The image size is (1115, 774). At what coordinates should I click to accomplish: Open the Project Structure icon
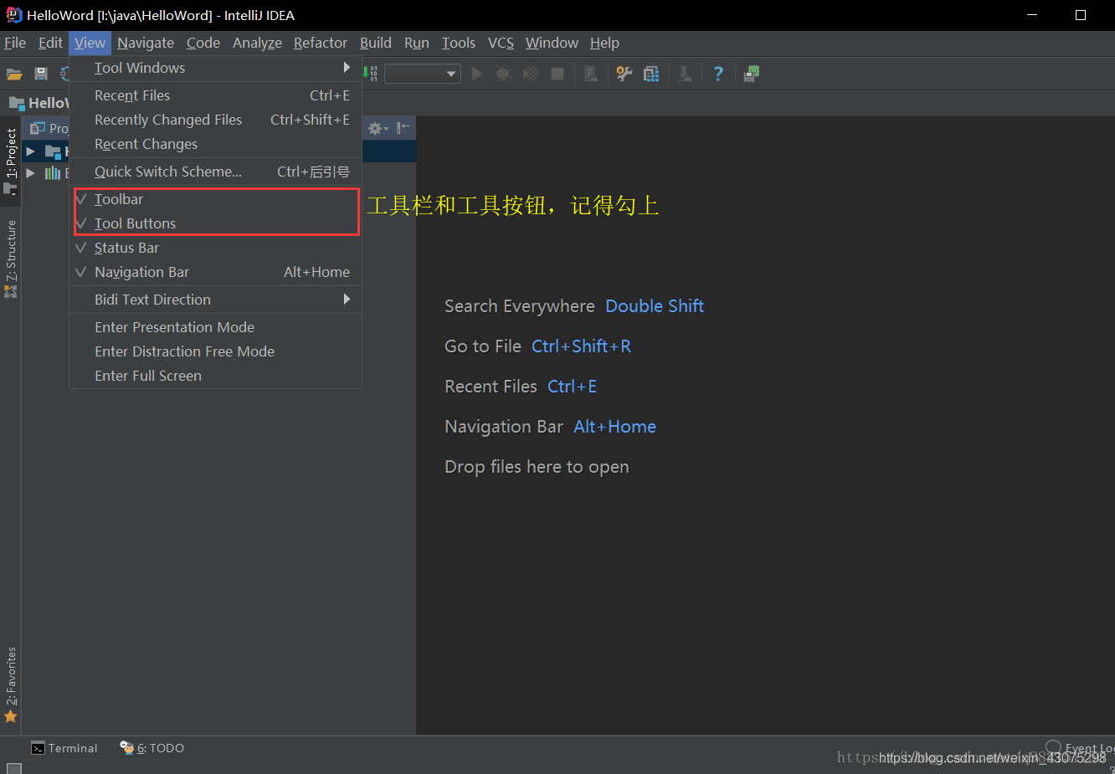651,74
